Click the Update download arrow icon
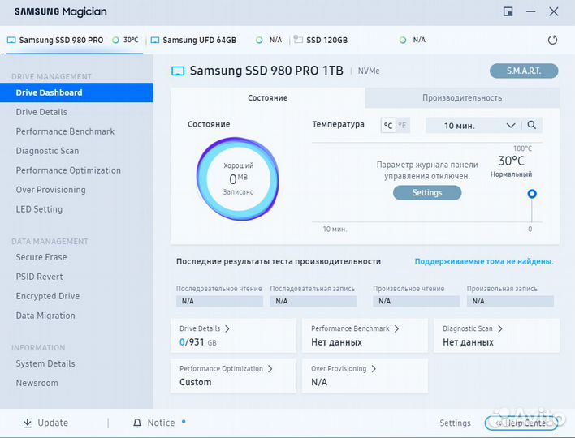 [27, 423]
